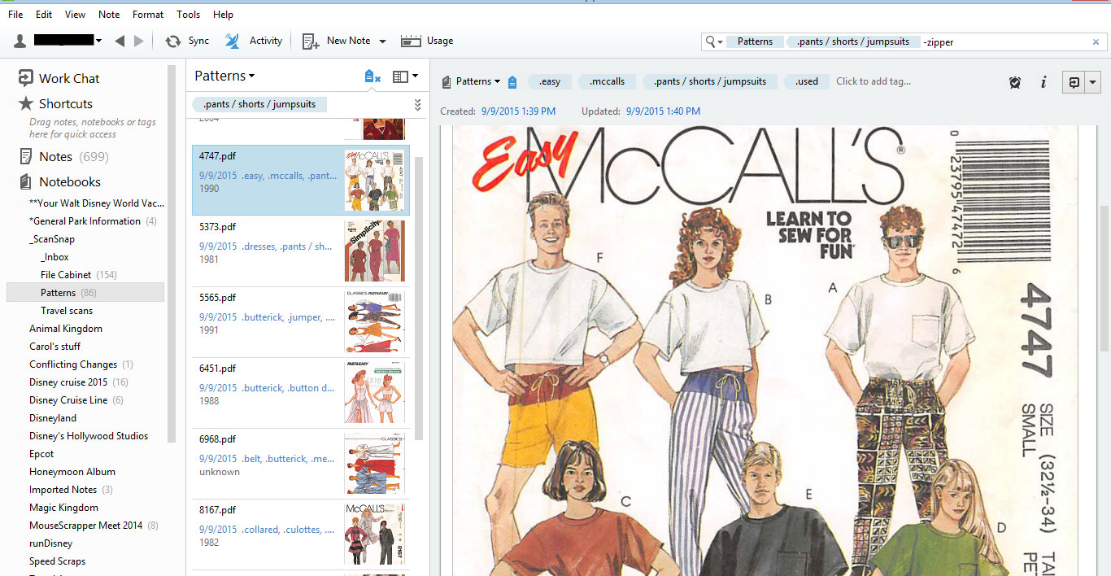This screenshot has height=576, width=1111.
Task: Open note info with the i icon
Action: click(1043, 81)
